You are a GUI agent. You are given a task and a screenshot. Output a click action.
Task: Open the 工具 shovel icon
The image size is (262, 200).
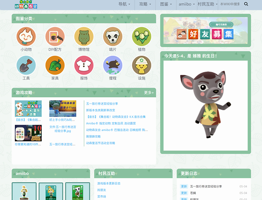tap(26, 65)
